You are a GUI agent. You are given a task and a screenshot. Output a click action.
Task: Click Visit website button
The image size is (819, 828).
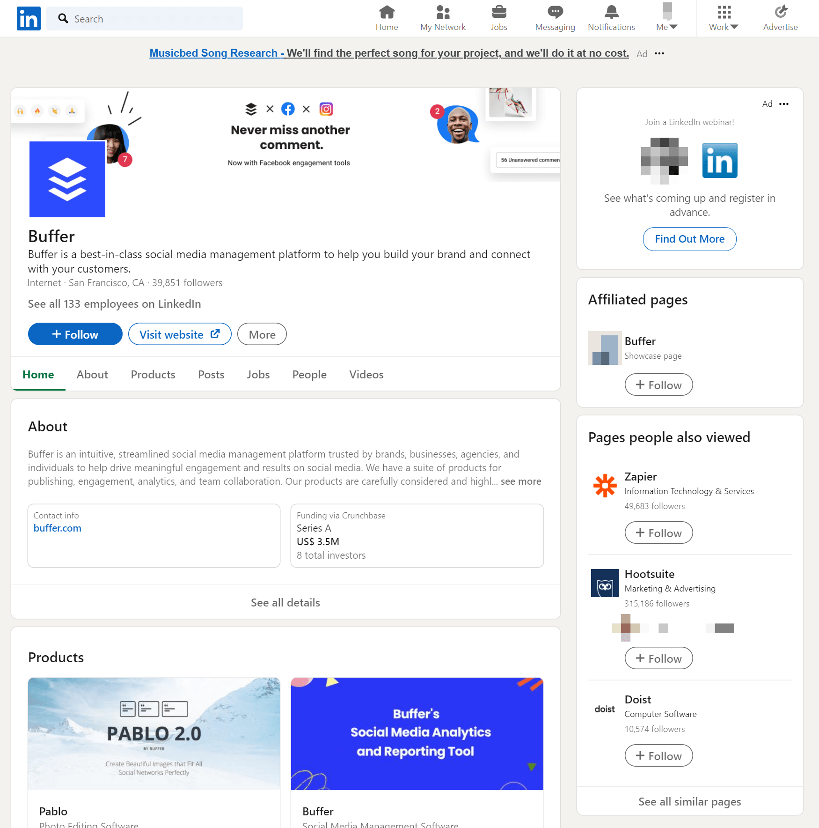[180, 334]
